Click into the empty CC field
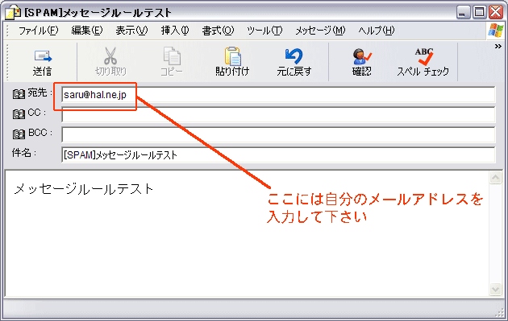Image resolution: width=508 pixels, height=321 pixels. (278, 115)
